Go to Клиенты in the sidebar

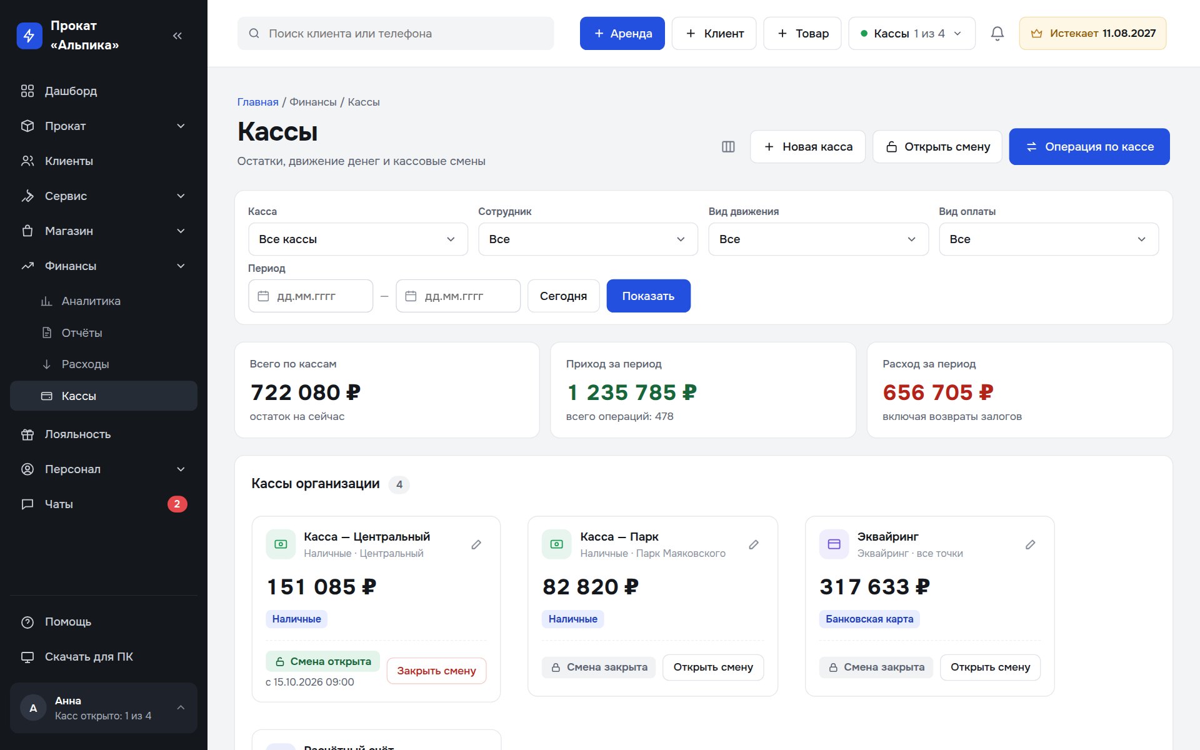[x=104, y=161]
